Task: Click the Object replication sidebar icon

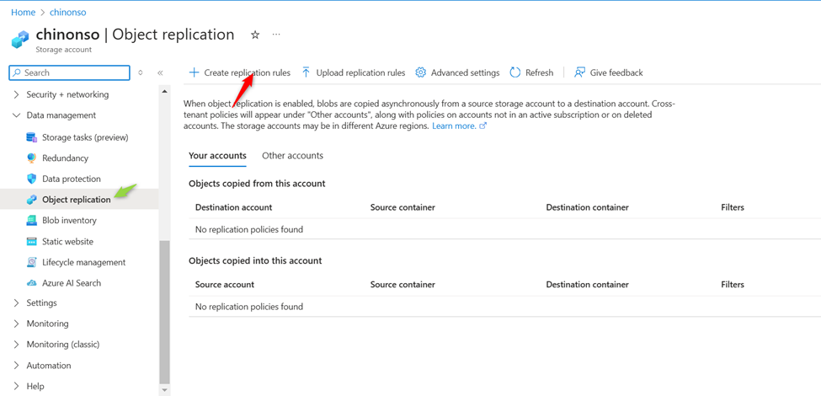Action: coord(32,200)
